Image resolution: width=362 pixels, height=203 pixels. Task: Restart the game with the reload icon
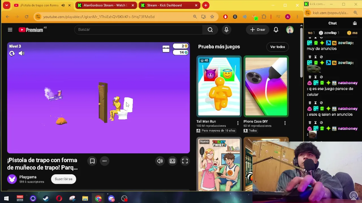[x=12, y=53]
